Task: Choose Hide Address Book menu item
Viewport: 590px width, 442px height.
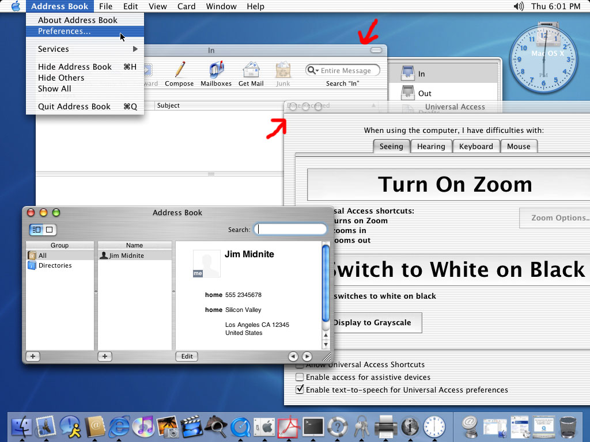Action: 85,67
